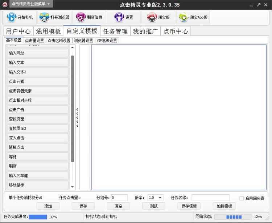
Task: Choose the 随机点击 action
Action: coord(38,147)
